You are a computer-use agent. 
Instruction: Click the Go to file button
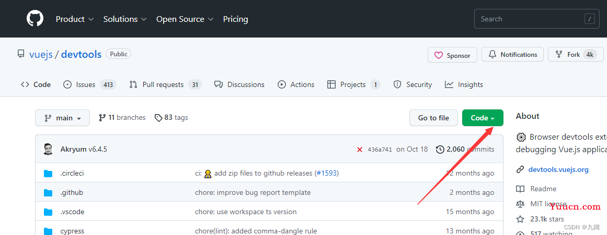[x=433, y=118]
